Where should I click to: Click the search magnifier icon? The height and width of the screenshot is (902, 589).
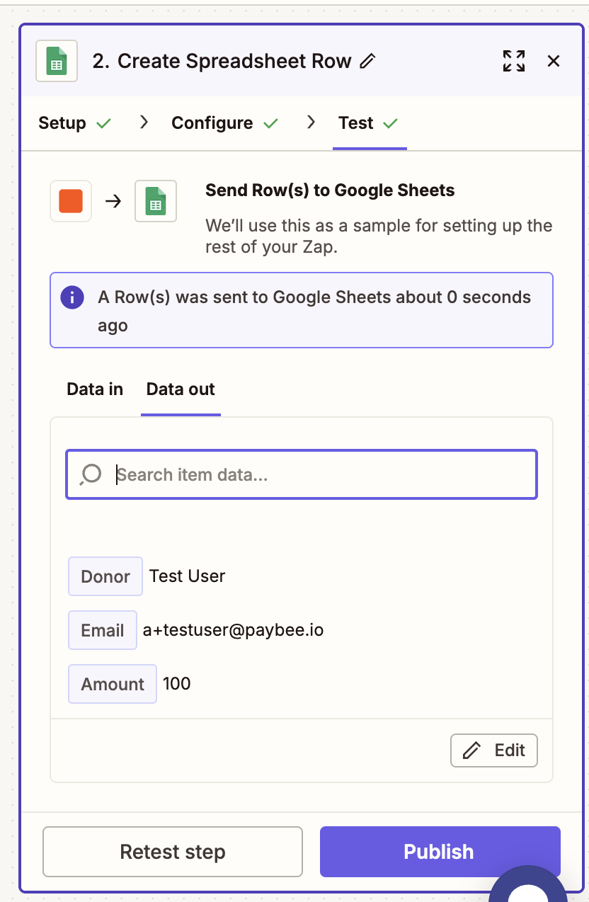(x=91, y=474)
